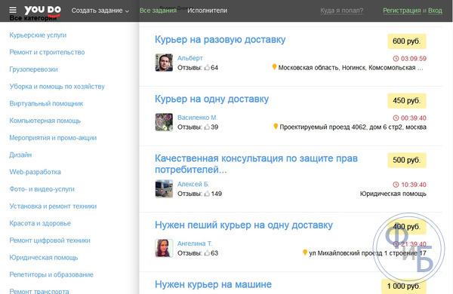Image resolution: width=453 pixels, height=294 pixels.
Task: Click the 450 руб. price badge
Action: click(x=407, y=101)
